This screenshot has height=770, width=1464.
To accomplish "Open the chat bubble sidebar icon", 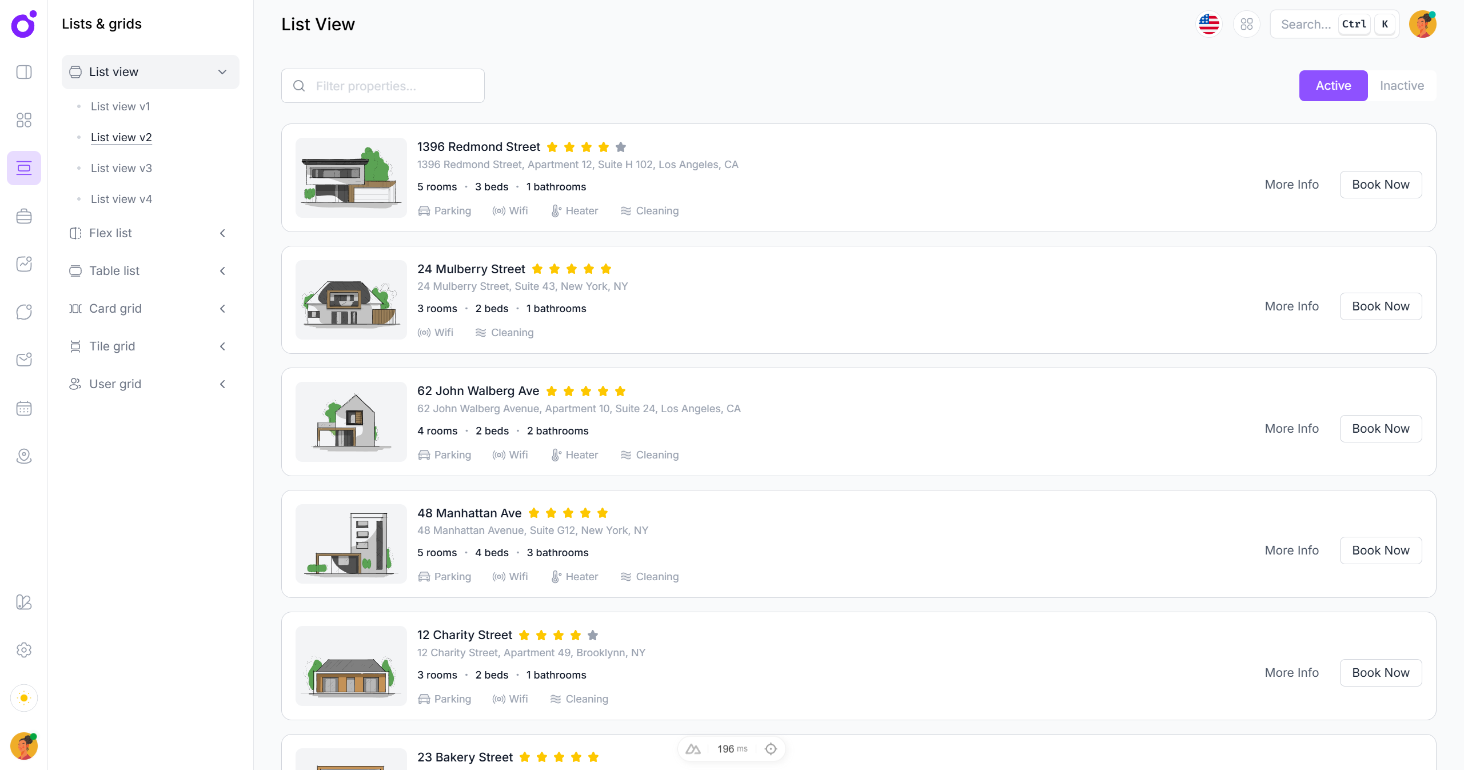I will tap(23, 312).
